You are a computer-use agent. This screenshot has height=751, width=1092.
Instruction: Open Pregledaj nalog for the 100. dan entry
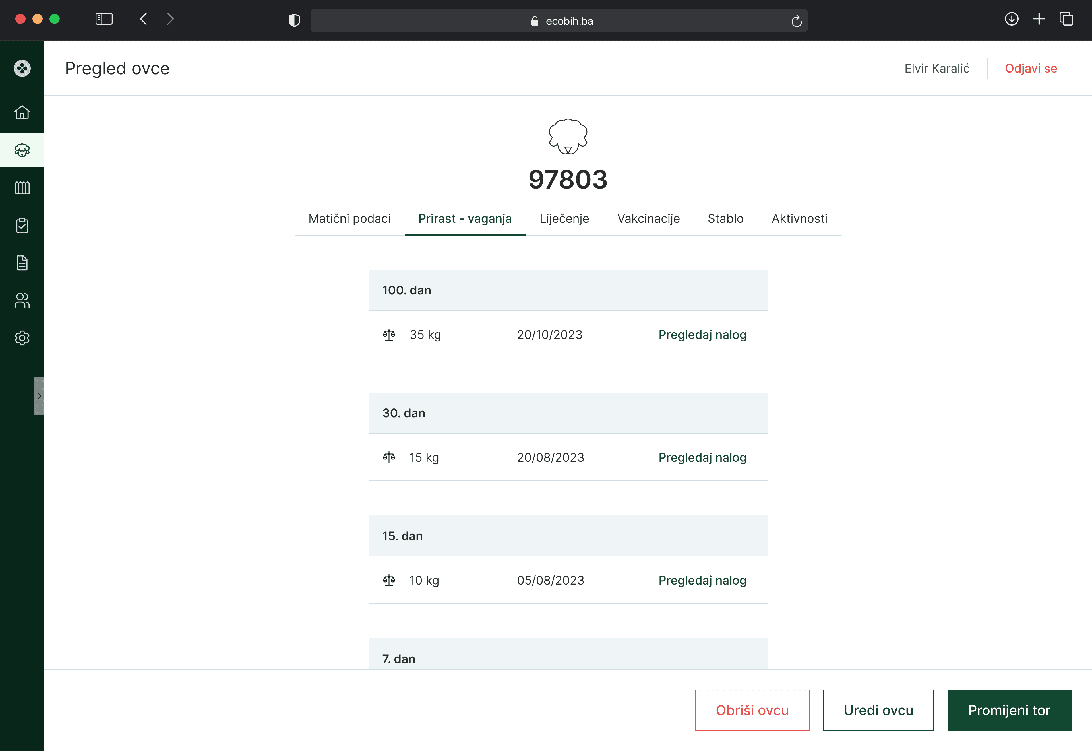point(702,335)
